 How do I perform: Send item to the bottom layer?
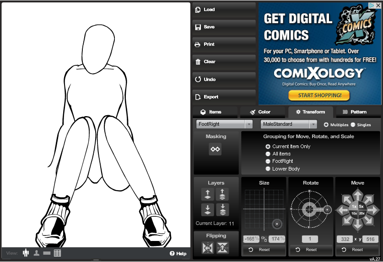[222, 209]
